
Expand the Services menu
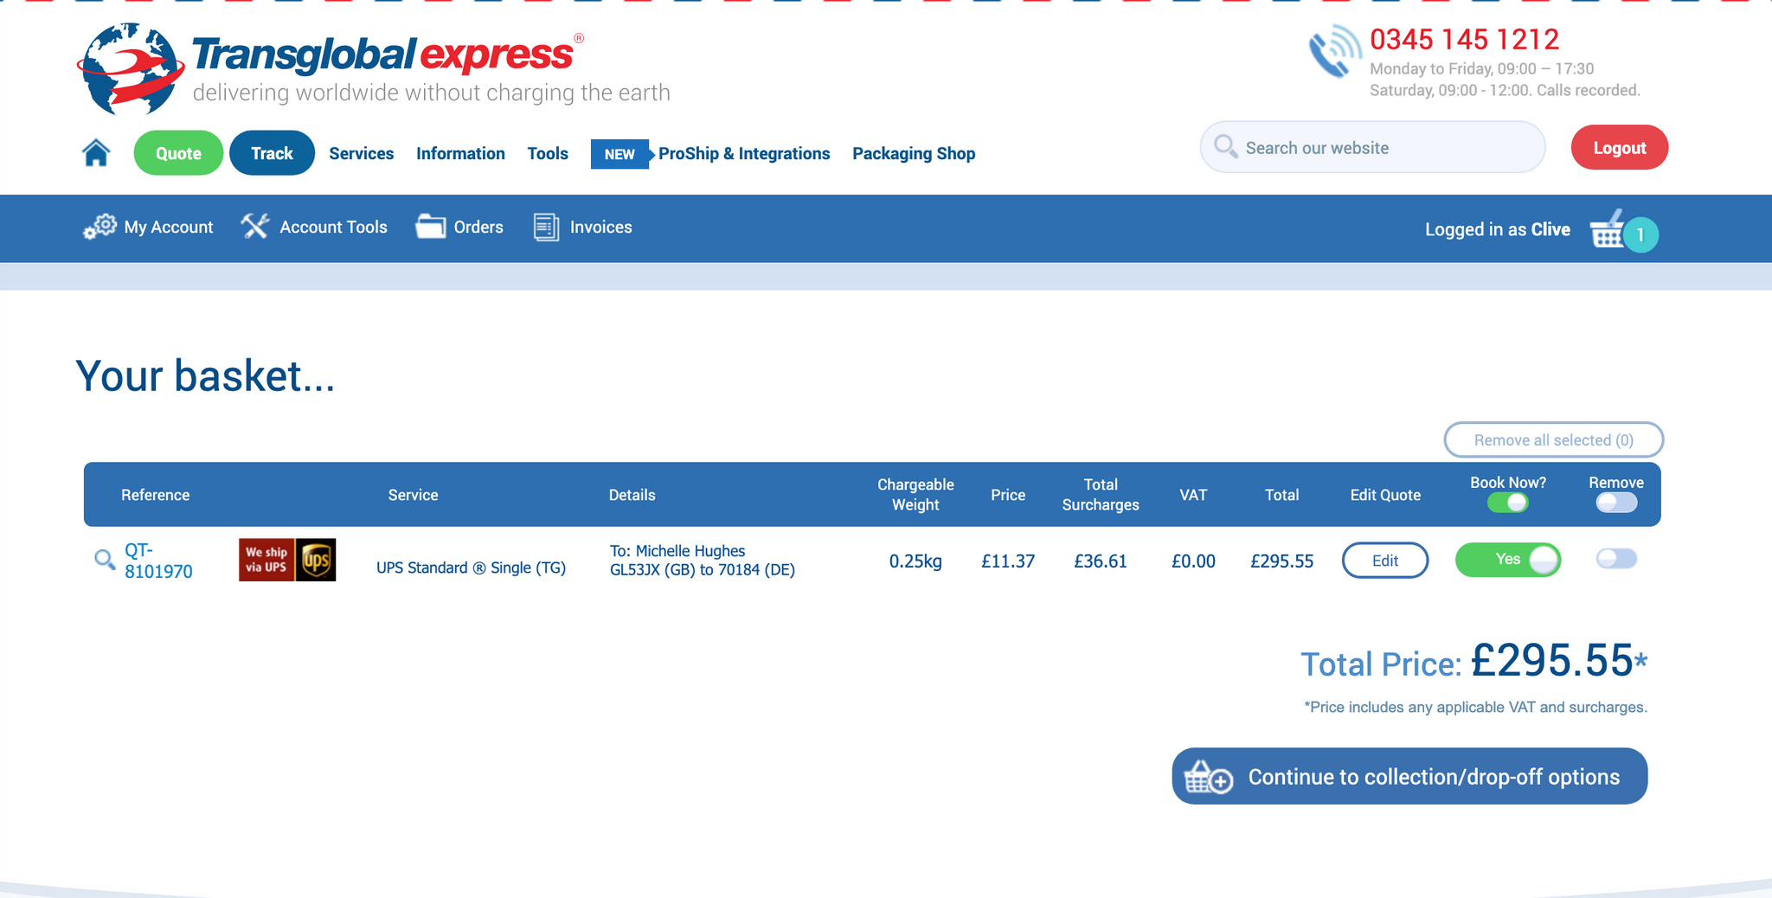(x=361, y=153)
